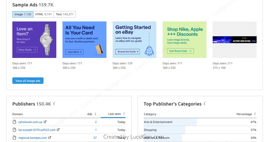Click info icon next to Percentage column
267x142 pixels.
click(x=255, y=114)
